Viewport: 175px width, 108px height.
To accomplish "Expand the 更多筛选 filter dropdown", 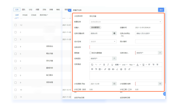I will [44, 15].
